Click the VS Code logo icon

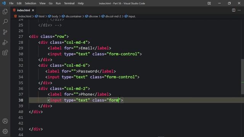pyautogui.click(x=4, y=3)
